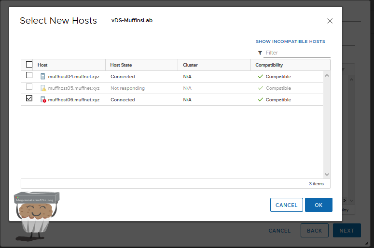
Task: Sort by the Compatibility column header
Action: tap(269, 65)
